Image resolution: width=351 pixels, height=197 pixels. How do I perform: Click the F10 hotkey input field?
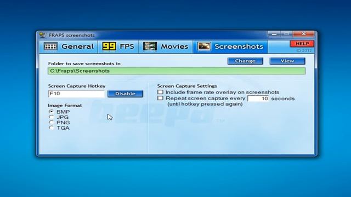pos(77,94)
